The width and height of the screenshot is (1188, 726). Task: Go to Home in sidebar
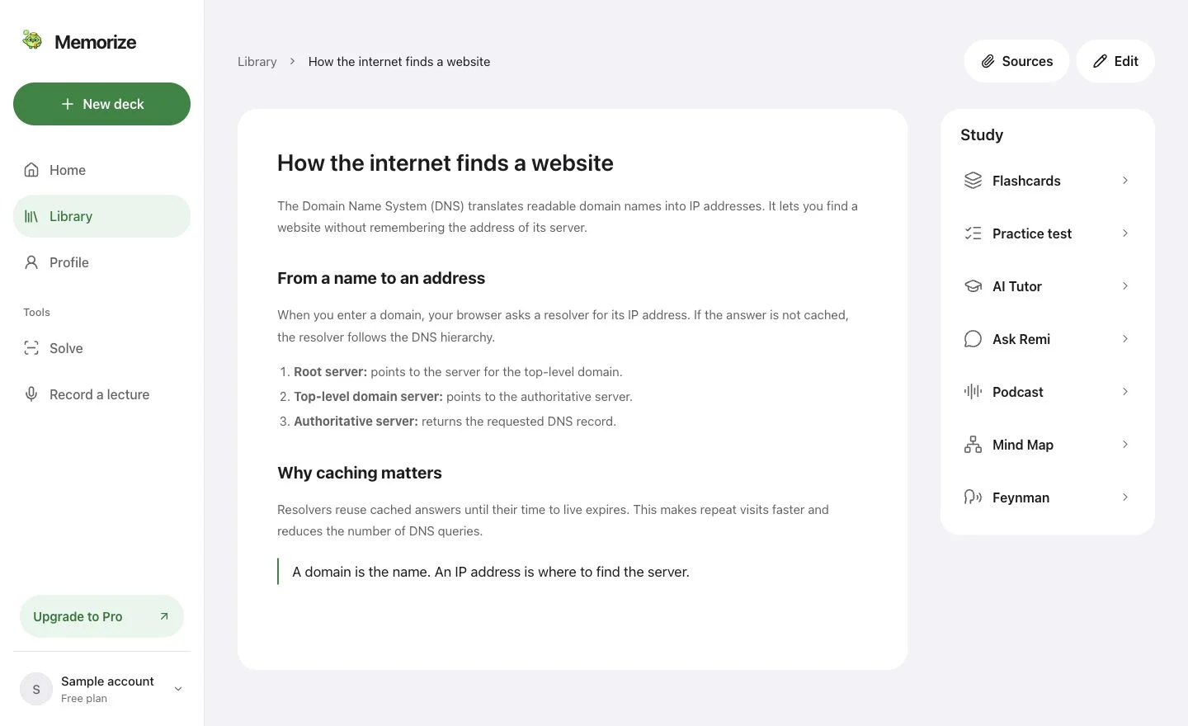point(101,170)
